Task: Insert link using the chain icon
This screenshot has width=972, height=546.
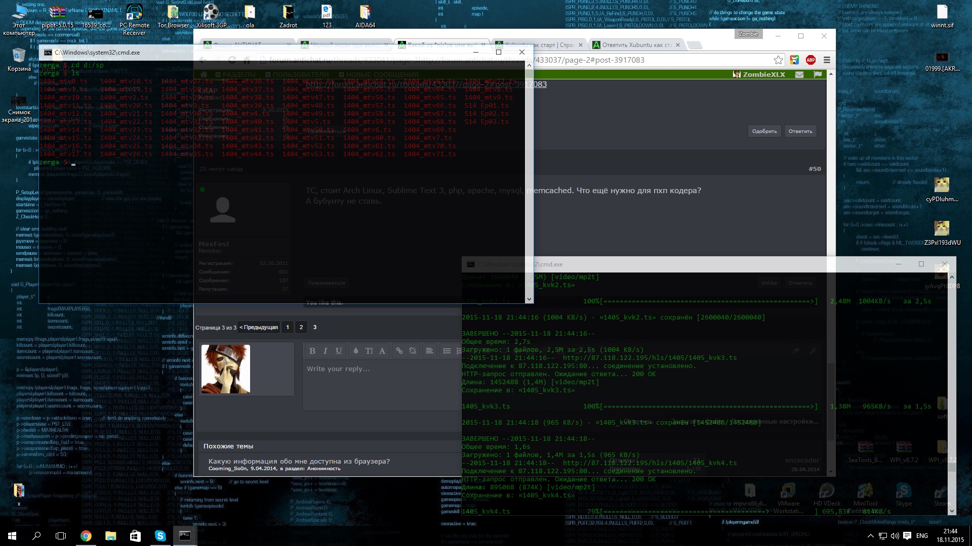Action: point(399,351)
